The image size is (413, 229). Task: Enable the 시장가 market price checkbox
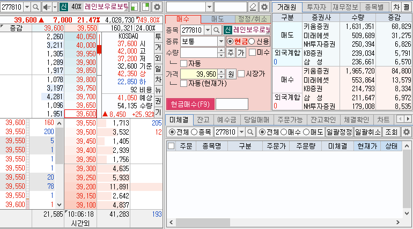tap(241, 74)
